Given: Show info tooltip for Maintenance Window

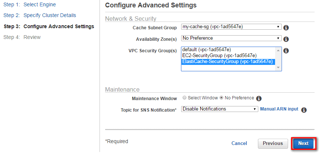Looking at the screenshot, I should (259, 98).
